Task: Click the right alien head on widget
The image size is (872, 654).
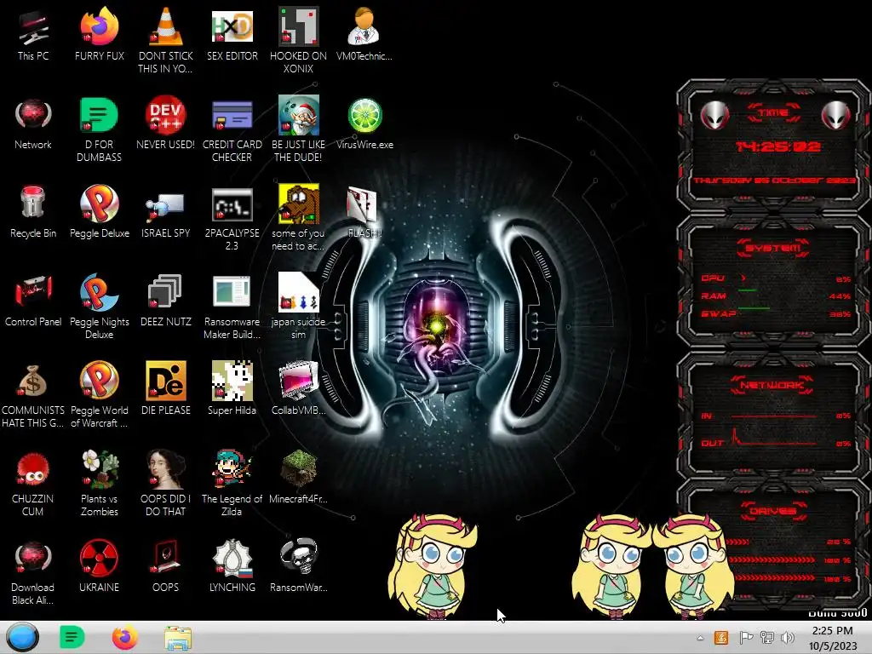Action: (836, 115)
